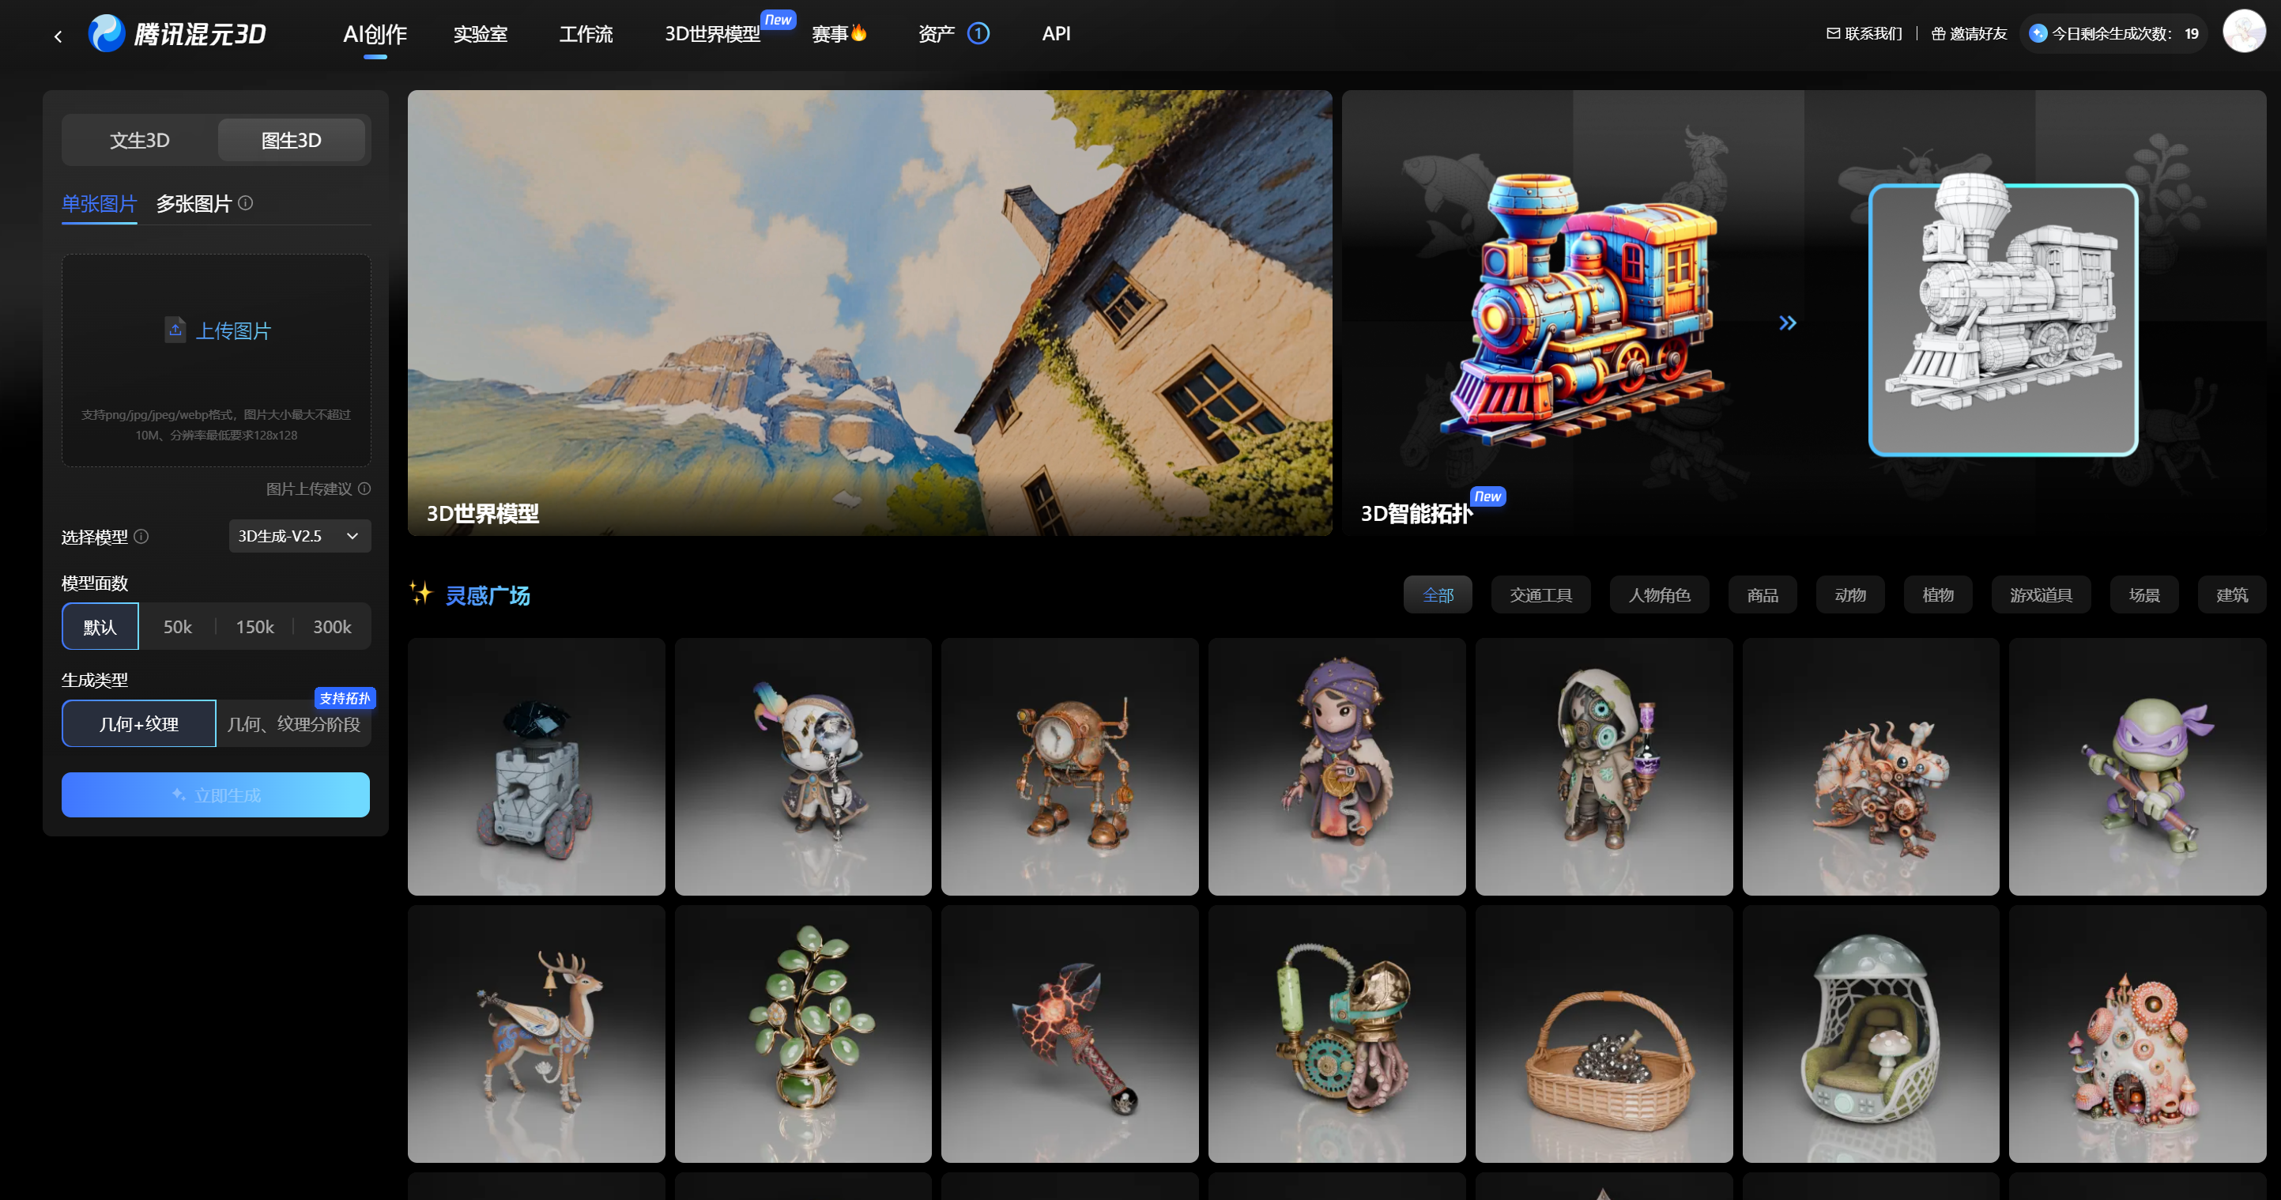Select the 50k face count option
The height and width of the screenshot is (1200, 2281).
tap(177, 627)
